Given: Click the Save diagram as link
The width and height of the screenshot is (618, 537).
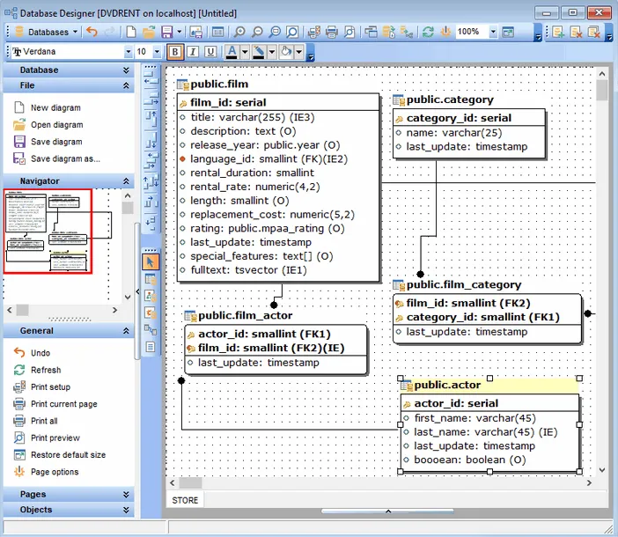Looking at the screenshot, I should point(65,158).
